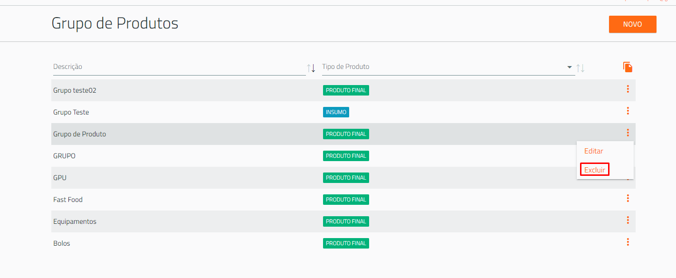Open the three-dot menu for Fast Food
The height and width of the screenshot is (278, 676).
click(x=628, y=198)
